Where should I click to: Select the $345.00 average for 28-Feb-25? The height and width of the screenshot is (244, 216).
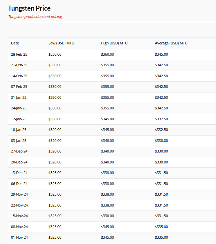[161, 54]
